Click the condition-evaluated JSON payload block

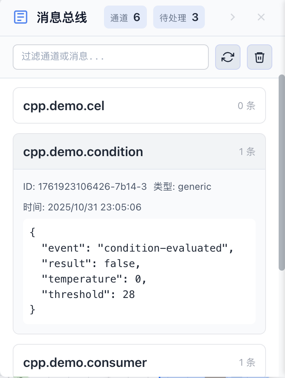(139, 271)
